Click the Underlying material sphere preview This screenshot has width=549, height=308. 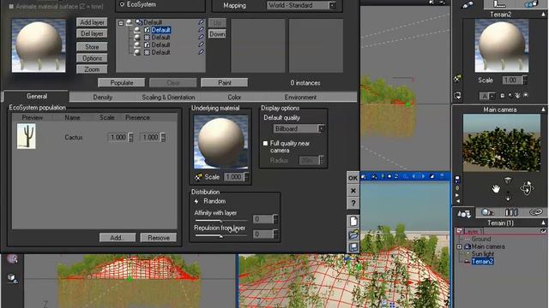[220, 142]
